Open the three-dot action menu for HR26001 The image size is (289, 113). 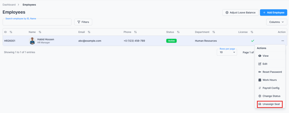(283, 41)
